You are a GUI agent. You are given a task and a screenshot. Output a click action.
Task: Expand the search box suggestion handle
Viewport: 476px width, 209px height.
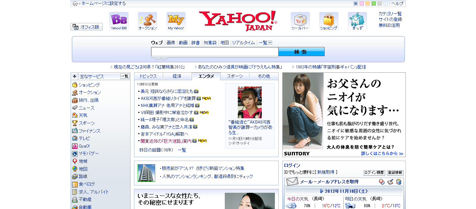(161, 58)
